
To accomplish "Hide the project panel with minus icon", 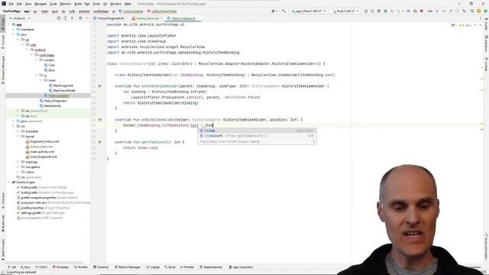I will coord(86,18).
